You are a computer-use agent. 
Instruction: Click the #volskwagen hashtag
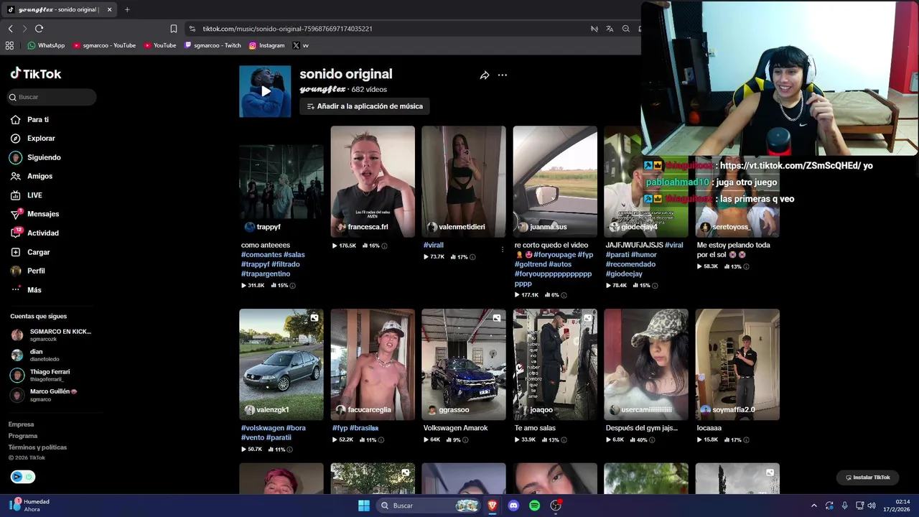263,428
